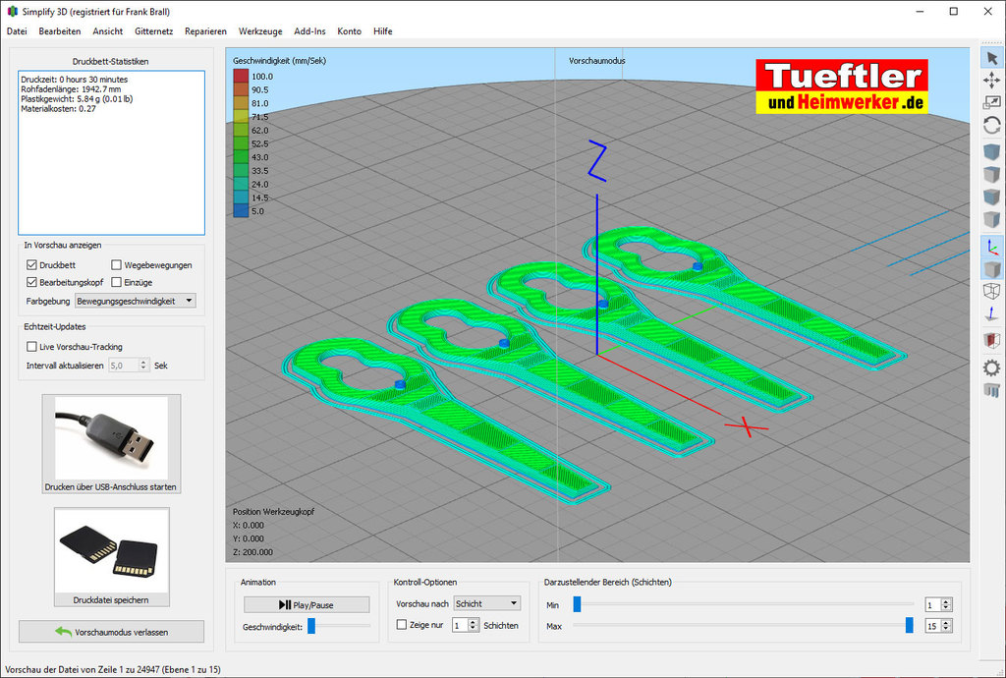
Task: Open process settings gear icon
Action: (x=991, y=367)
